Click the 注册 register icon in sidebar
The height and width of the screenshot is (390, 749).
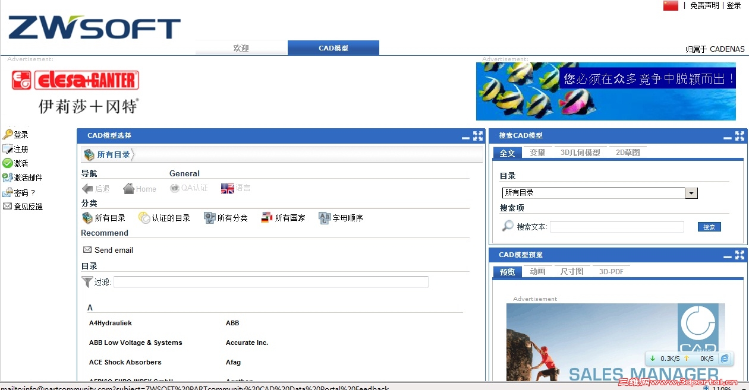pos(8,149)
